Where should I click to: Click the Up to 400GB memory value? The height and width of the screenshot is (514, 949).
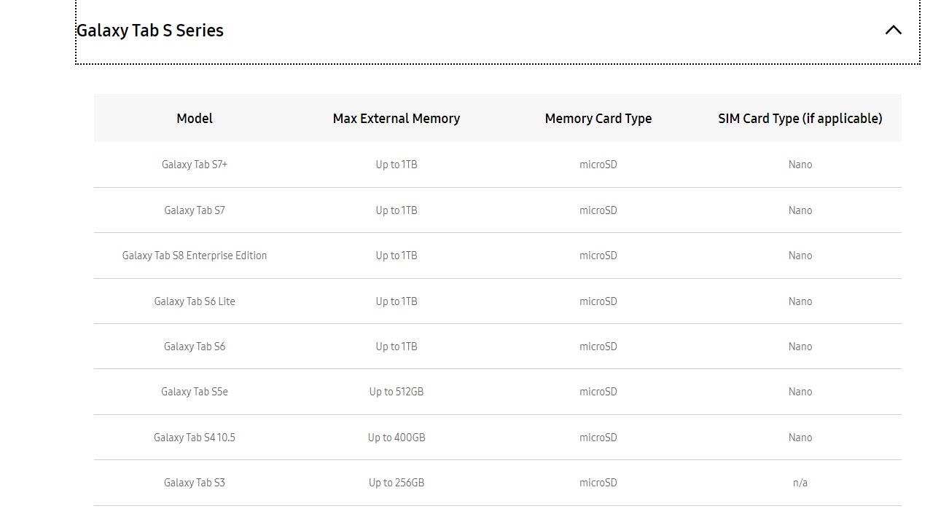pyautogui.click(x=397, y=438)
